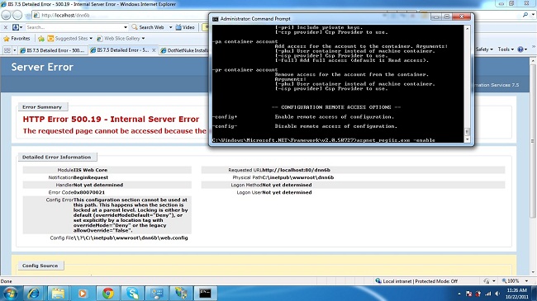Click the Physical Path C:\inetpub\wwwroot\dnn6b value

(298, 177)
